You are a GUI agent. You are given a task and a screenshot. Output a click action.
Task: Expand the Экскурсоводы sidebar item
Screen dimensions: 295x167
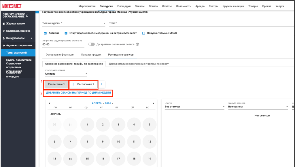(18, 38)
